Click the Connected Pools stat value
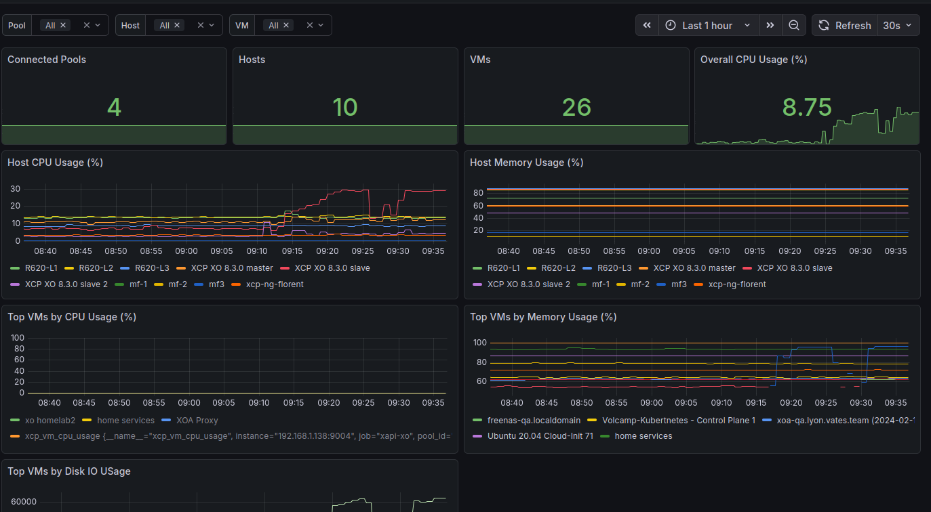Screen dimensions: 931x512 pyautogui.click(x=114, y=107)
